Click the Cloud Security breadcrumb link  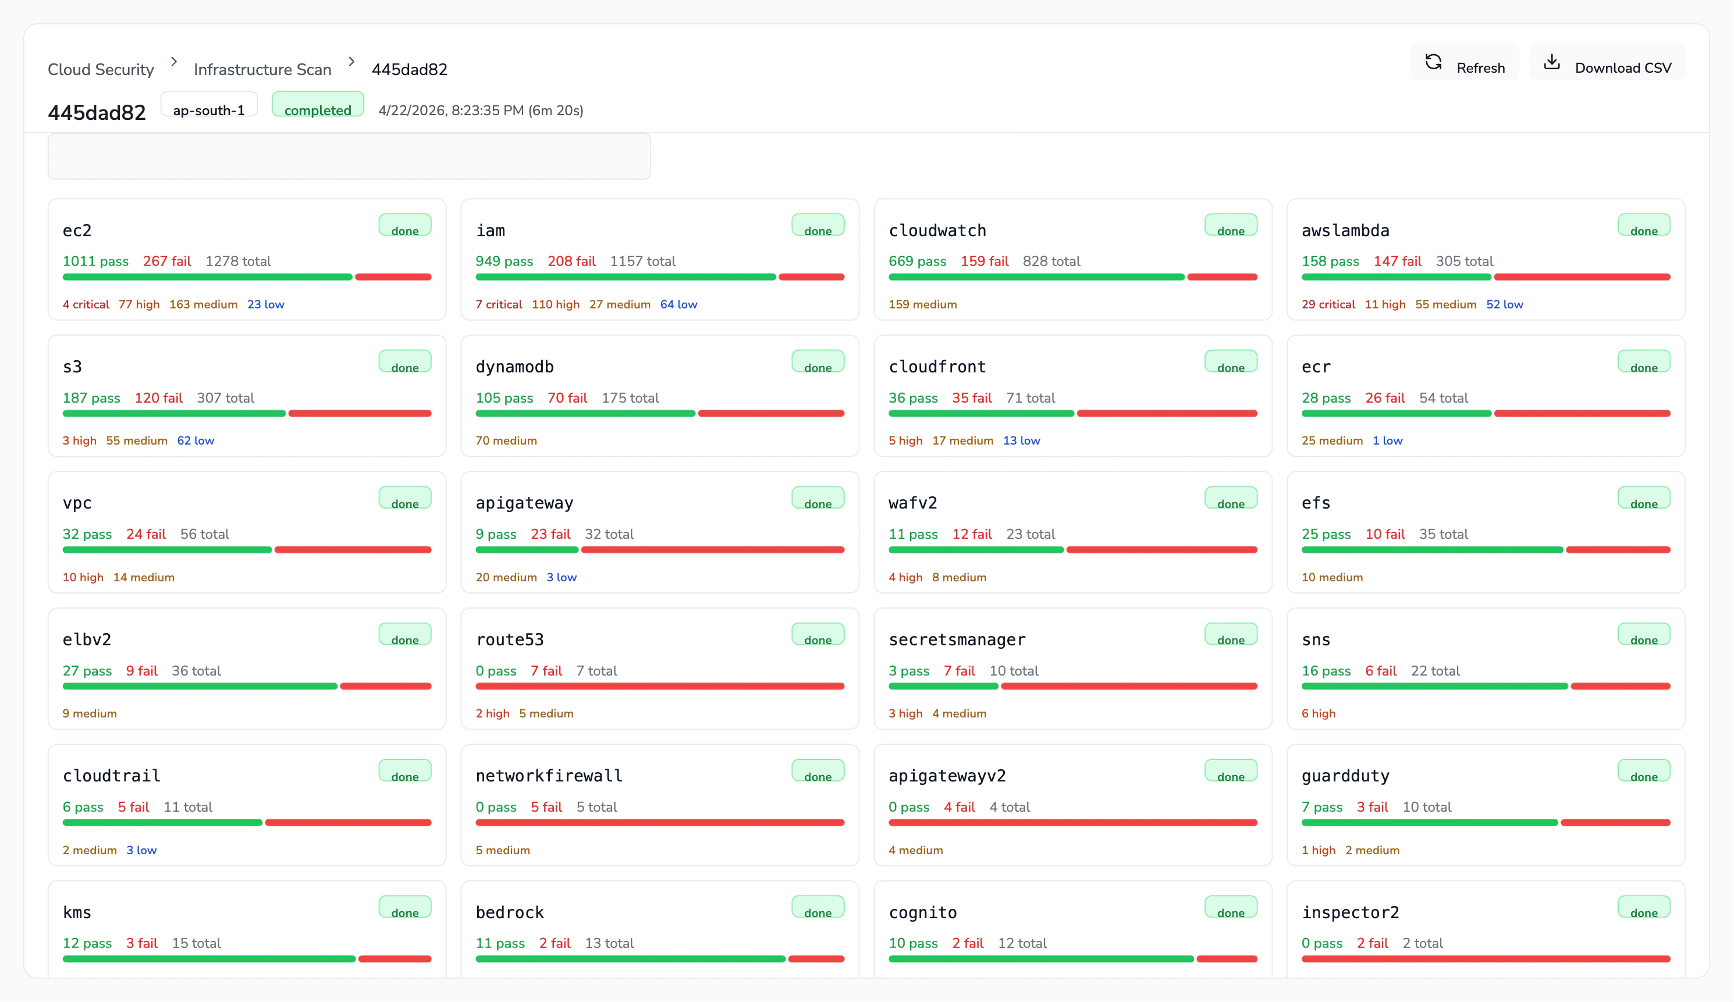point(101,69)
